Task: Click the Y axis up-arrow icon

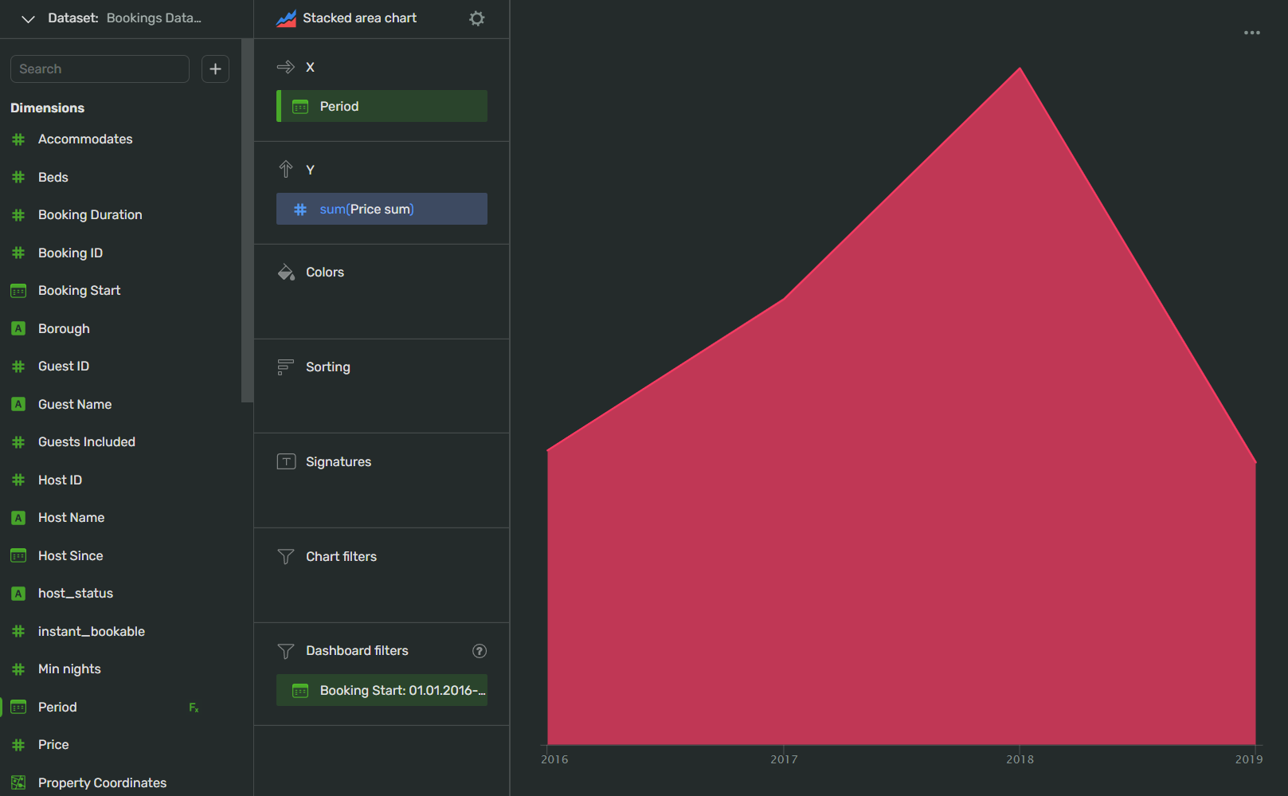Action: coord(286,169)
